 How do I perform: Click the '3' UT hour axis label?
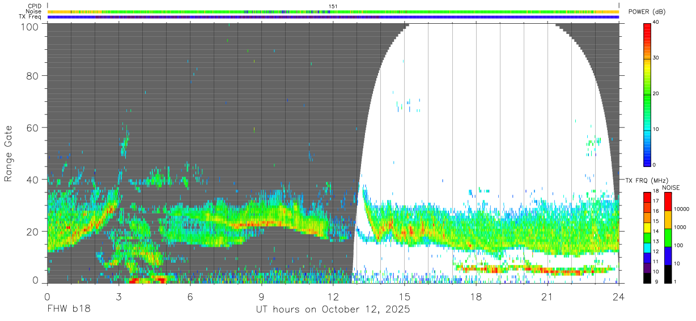[x=119, y=296]
